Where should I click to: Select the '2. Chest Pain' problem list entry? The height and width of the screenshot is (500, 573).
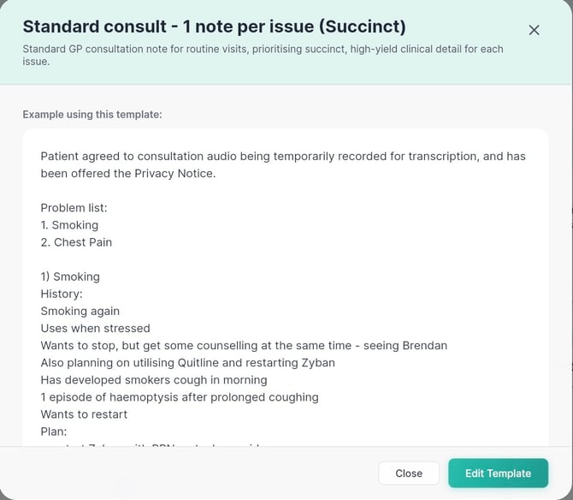point(76,242)
